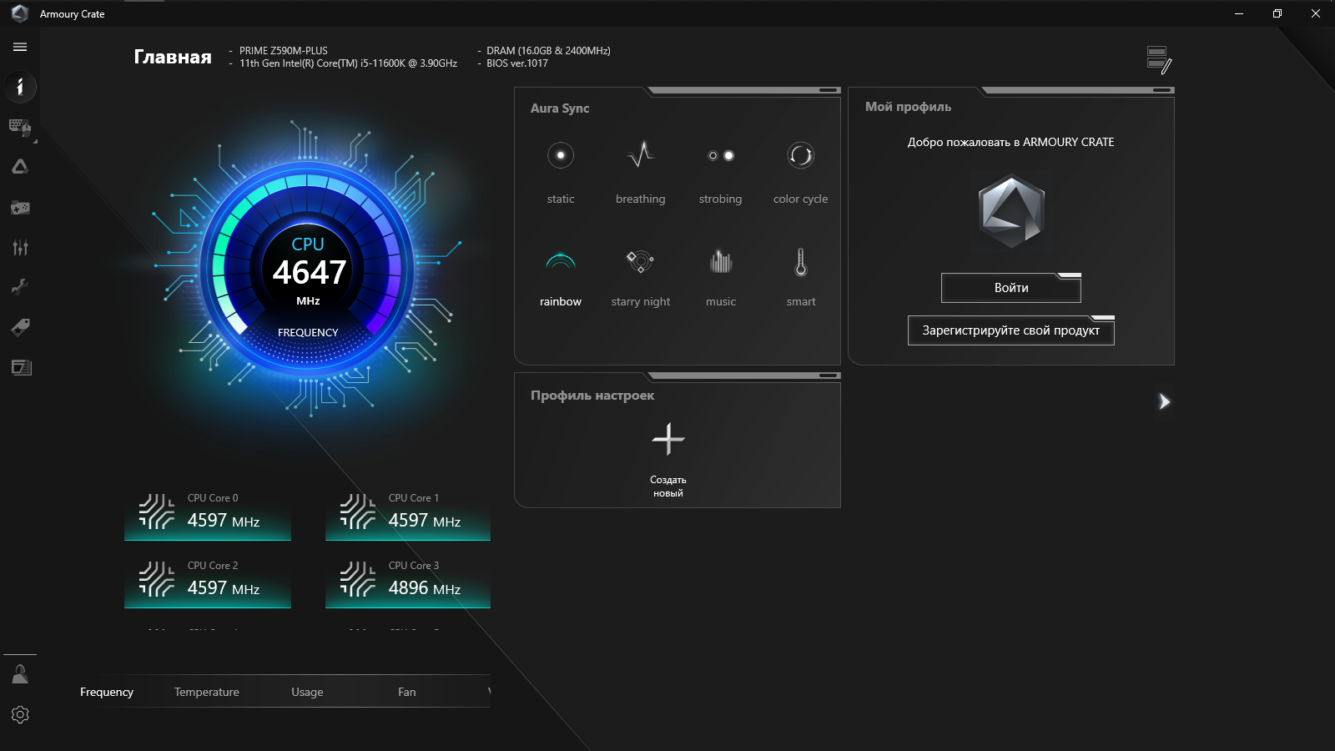Viewport: 1335px width, 751px height.
Task: Switch to the Frequency tab
Action: pyautogui.click(x=107, y=692)
